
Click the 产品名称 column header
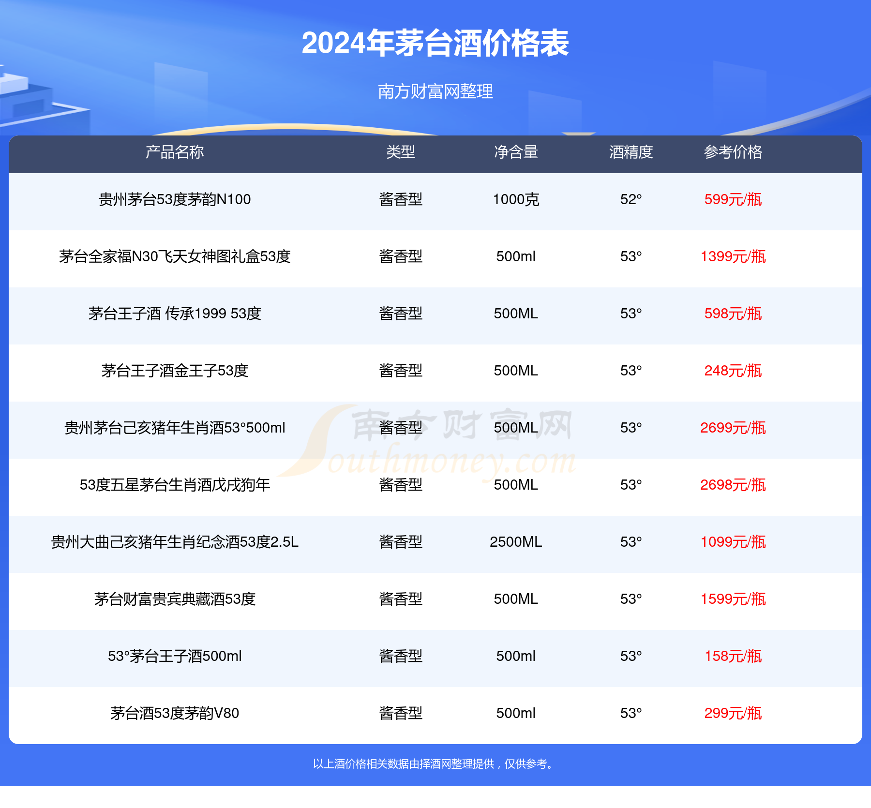pos(175,152)
